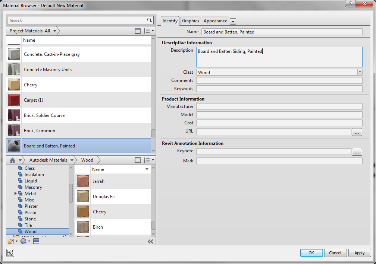Open the Insulation category
Viewport: 376px width, 264px height.
34,175
